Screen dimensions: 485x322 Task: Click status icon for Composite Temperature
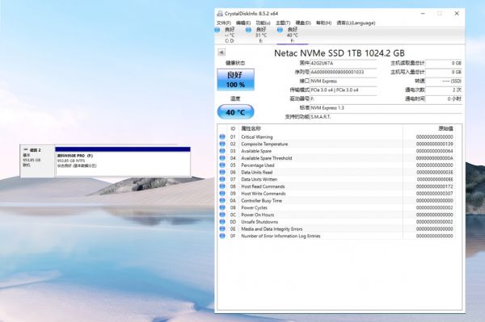(222, 144)
